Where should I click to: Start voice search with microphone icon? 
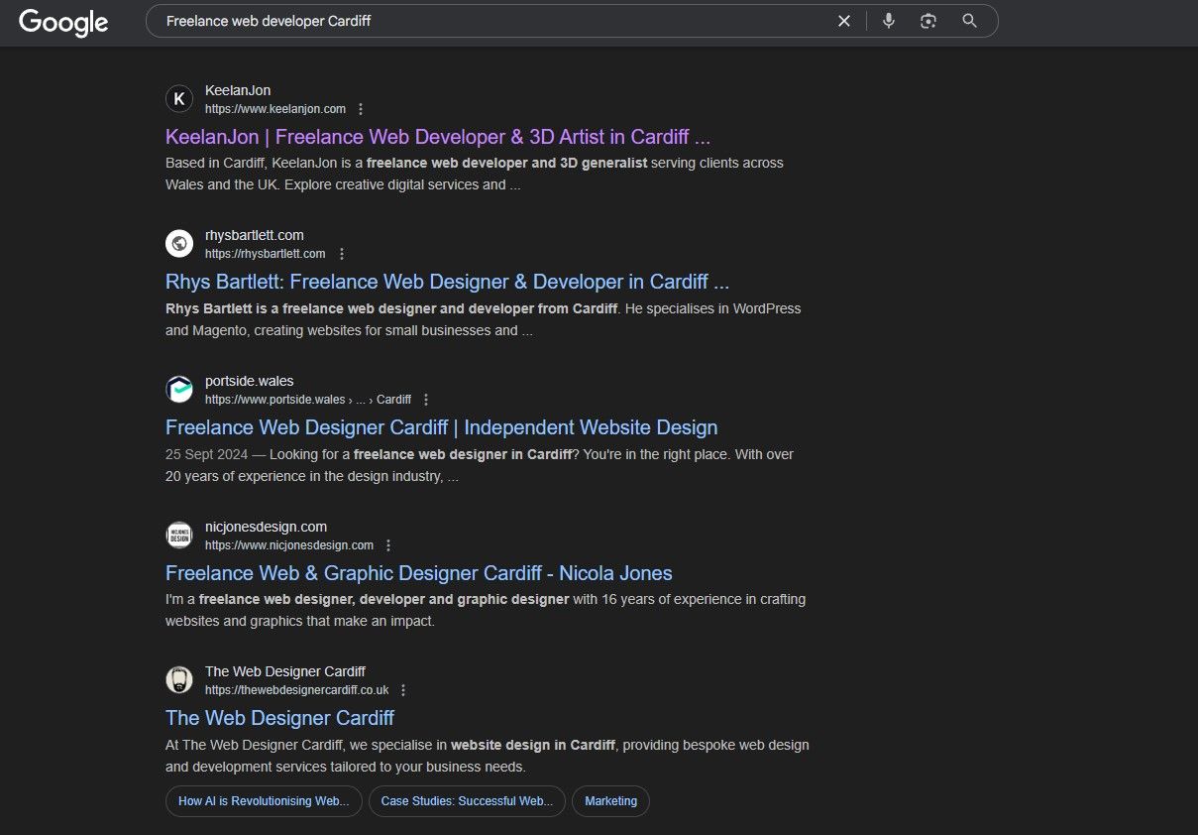point(889,21)
